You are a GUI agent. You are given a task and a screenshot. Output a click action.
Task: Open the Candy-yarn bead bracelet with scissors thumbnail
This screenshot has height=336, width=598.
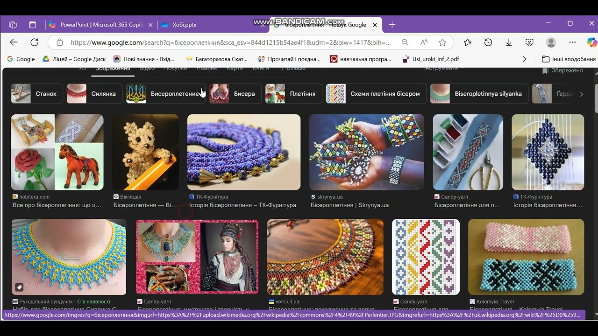[x=468, y=152]
